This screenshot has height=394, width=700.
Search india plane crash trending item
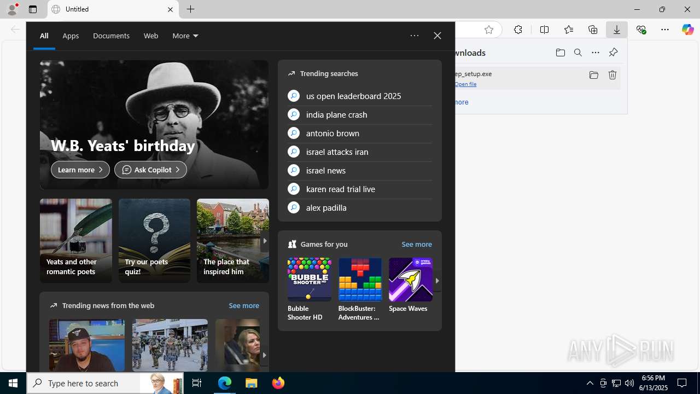tap(360, 114)
